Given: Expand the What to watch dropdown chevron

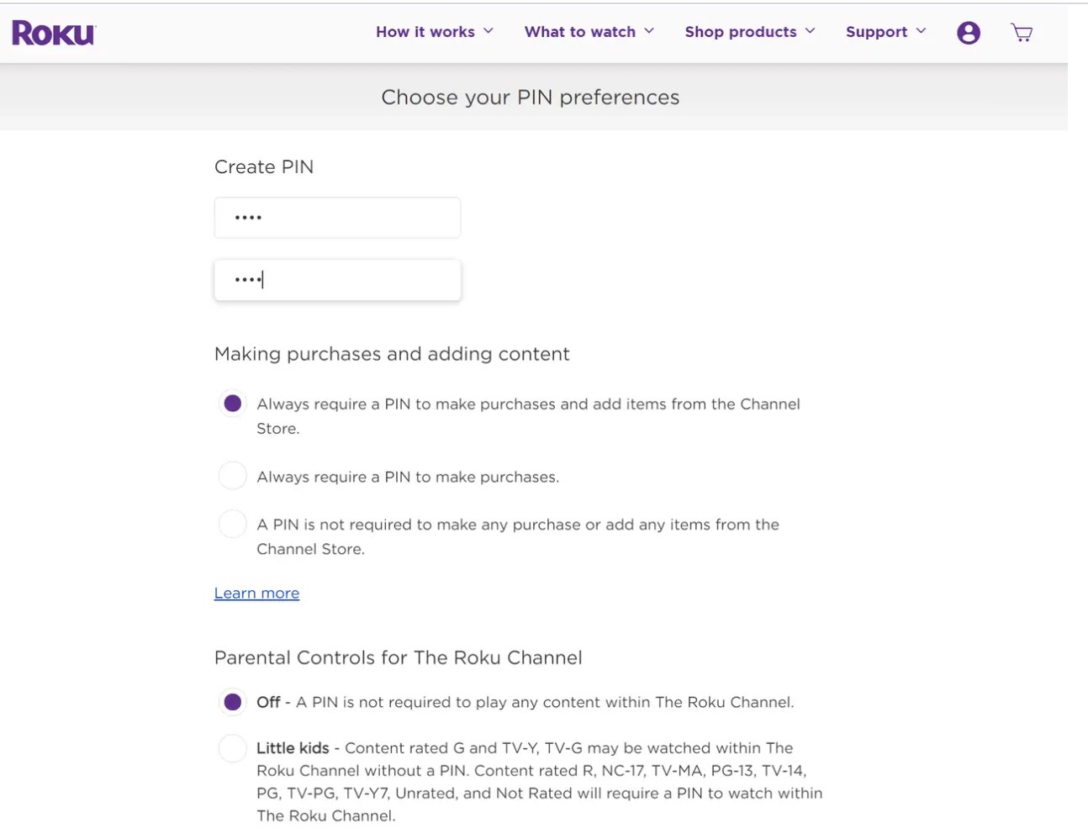Looking at the screenshot, I should (650, 32).
